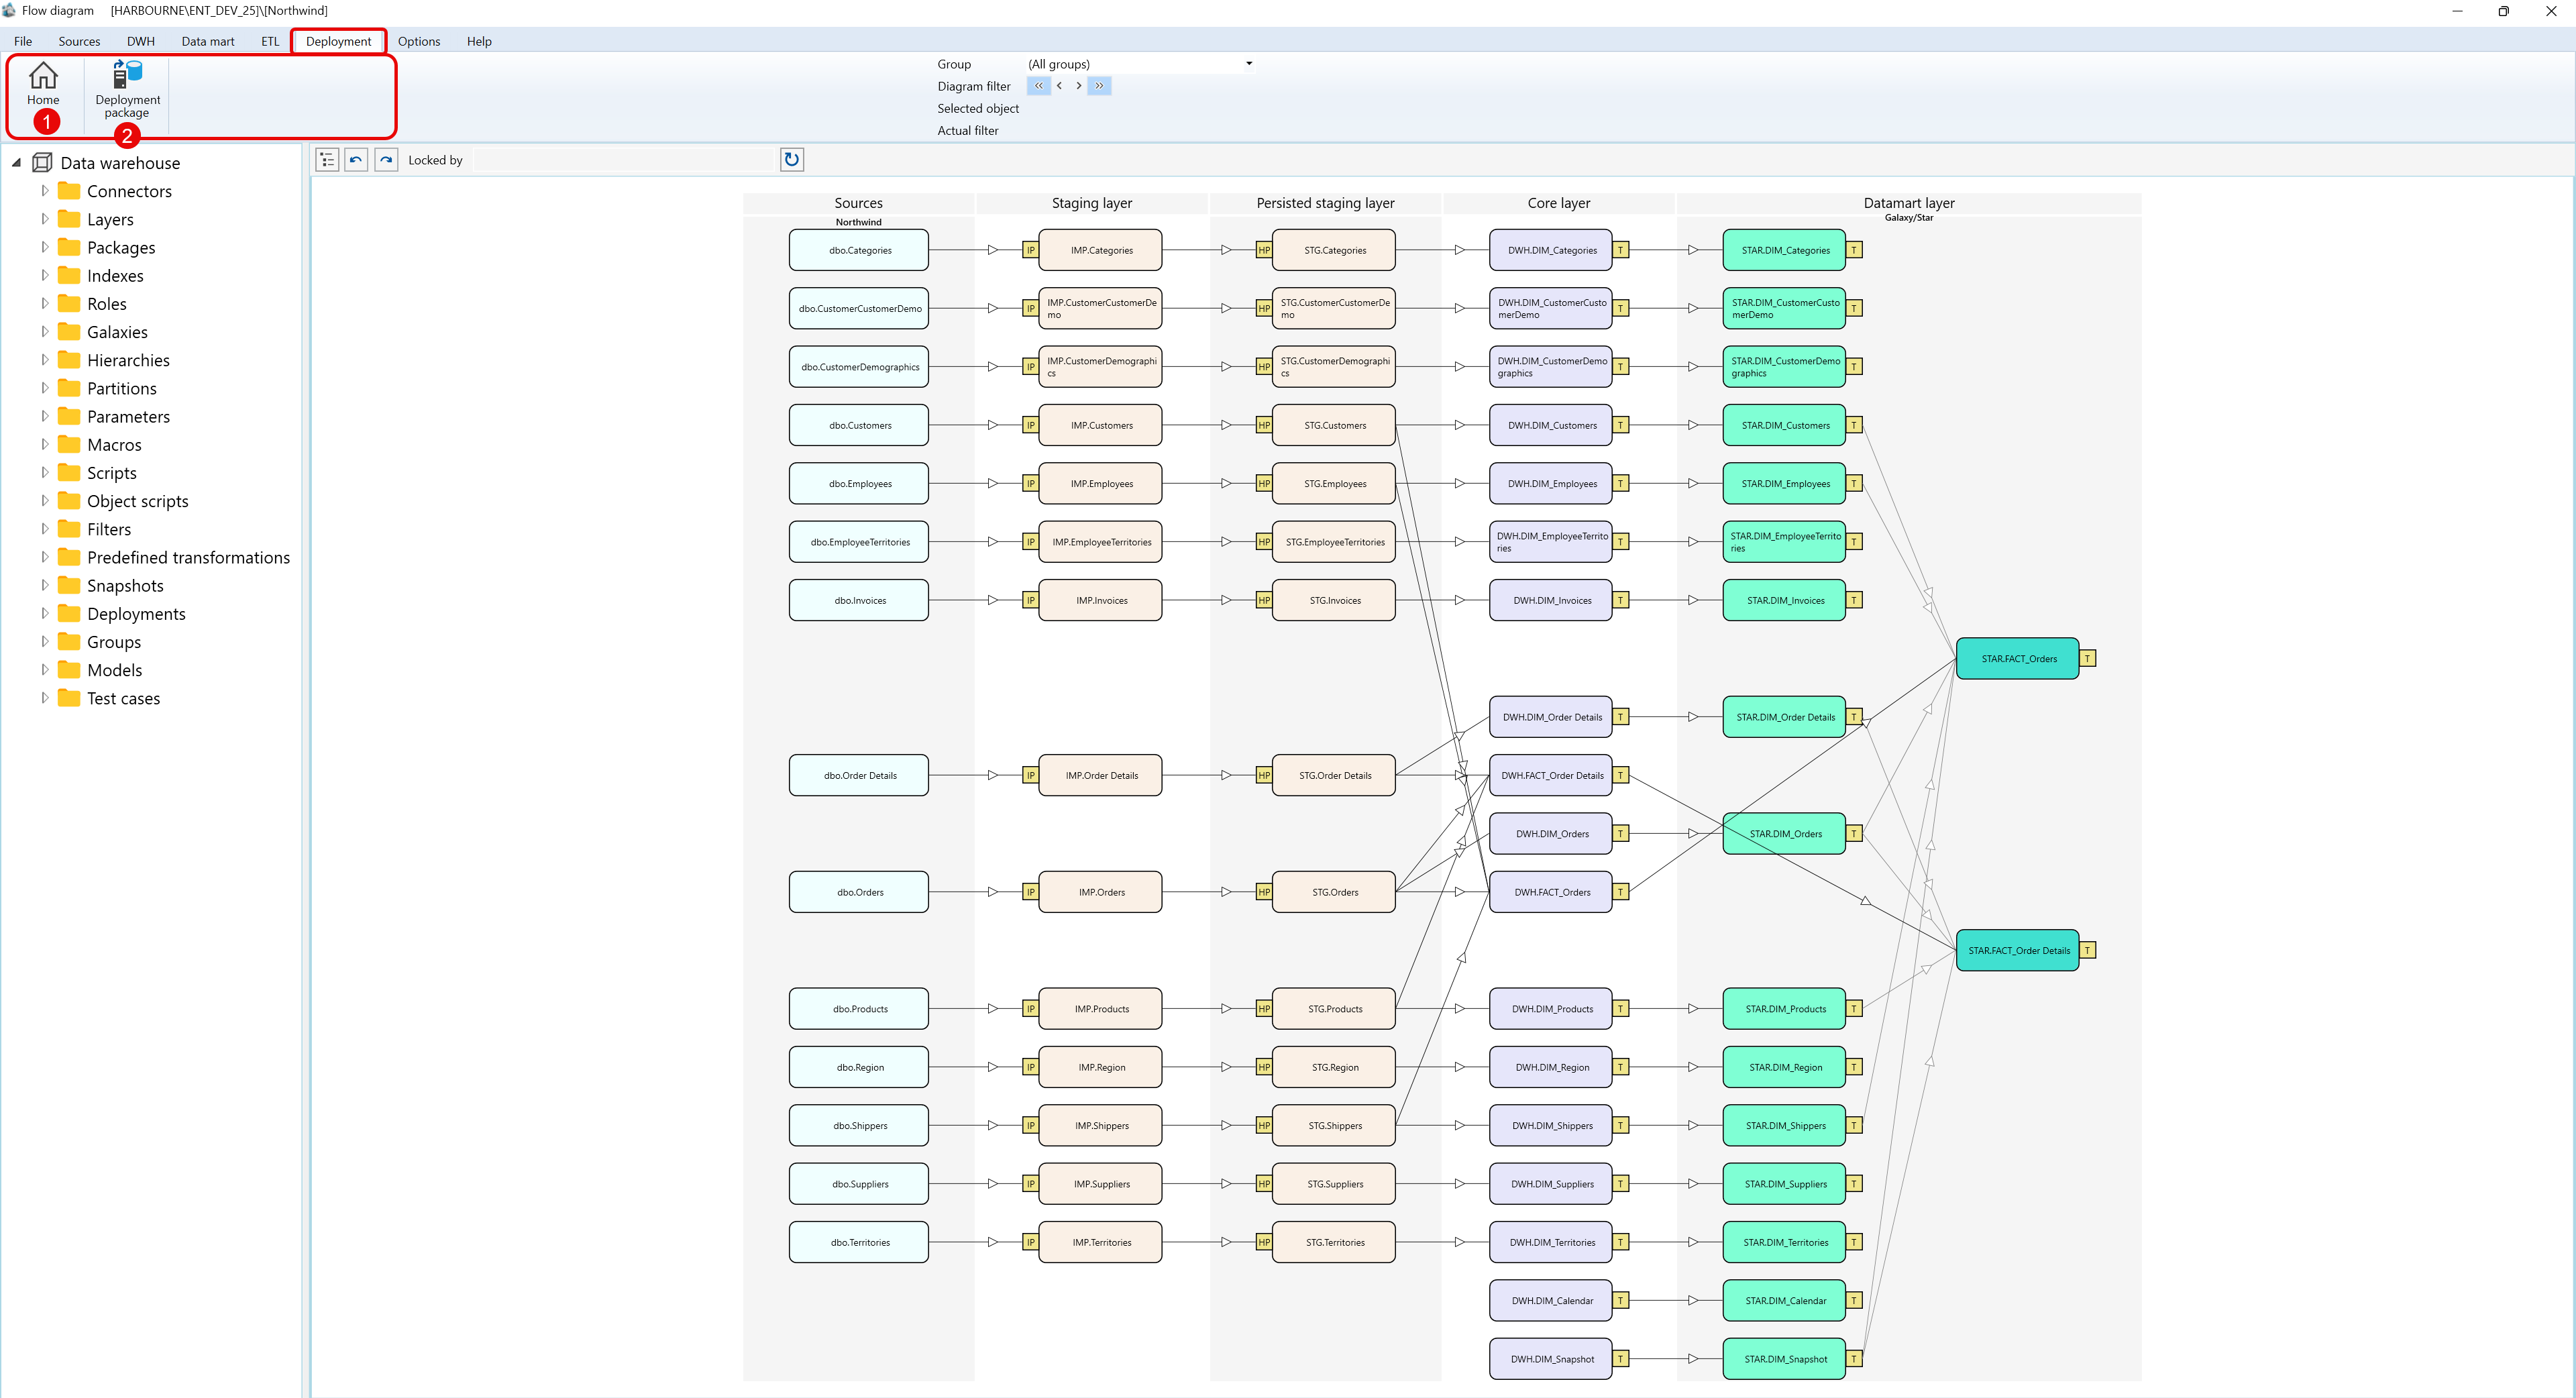Select the STAR.FACT_Orders node
2576x1398 pixels.
pyautogui.click(x=2018, y=659)
